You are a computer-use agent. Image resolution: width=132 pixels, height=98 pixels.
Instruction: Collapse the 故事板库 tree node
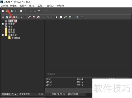(x=3, y=35)
